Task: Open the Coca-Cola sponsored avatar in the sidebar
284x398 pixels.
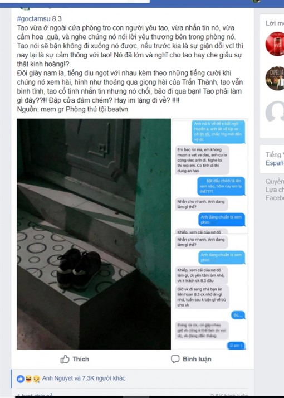Action: pyautogui.click(x=275, y=44)
